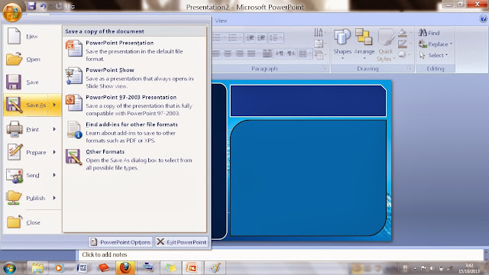The width and height of the screenshot is (489, 275).
Task: Open the Shapes gallery
Action: pos(342,45)
